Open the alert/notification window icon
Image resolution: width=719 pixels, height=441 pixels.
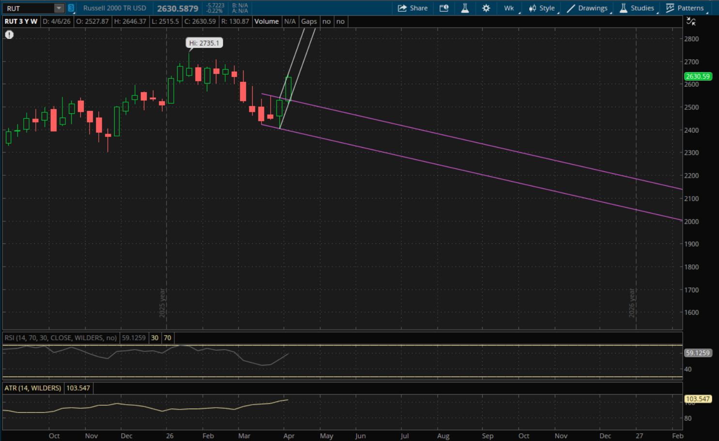[444, 8]
